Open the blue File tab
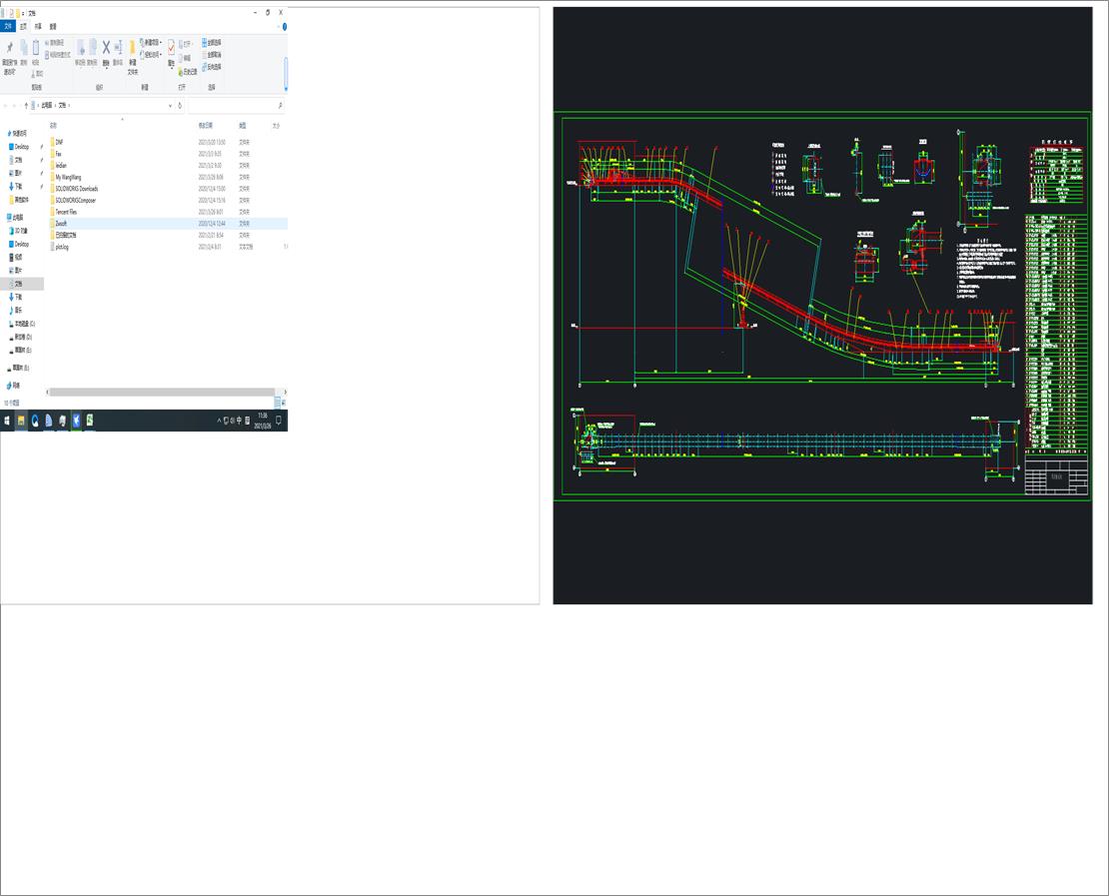 pos(8,26)
